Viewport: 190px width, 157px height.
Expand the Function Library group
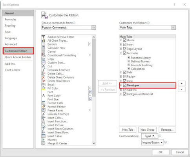(129, 58)
